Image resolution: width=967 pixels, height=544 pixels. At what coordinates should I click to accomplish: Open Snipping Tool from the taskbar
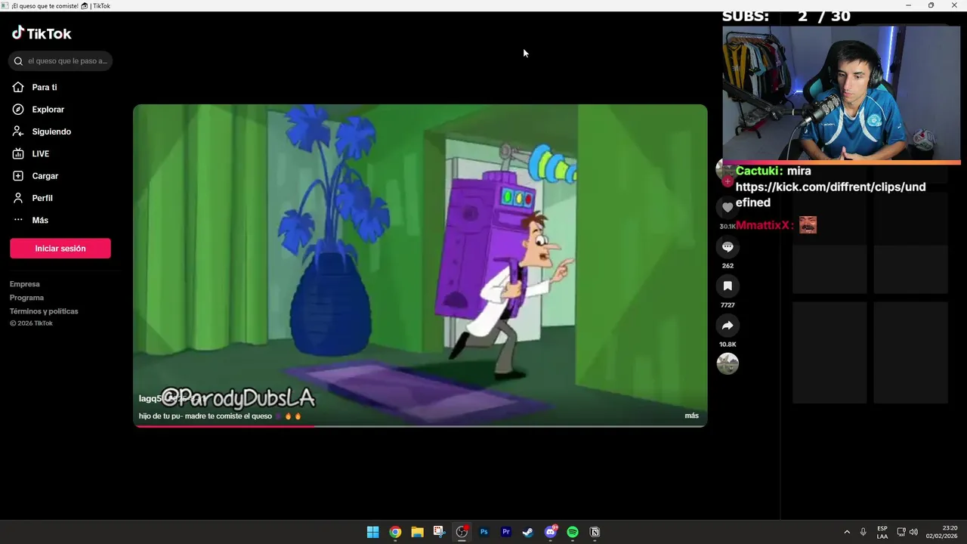pyautogui.click(x=439, y=532)
